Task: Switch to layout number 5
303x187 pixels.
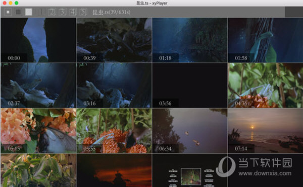Action: point(83,12)
